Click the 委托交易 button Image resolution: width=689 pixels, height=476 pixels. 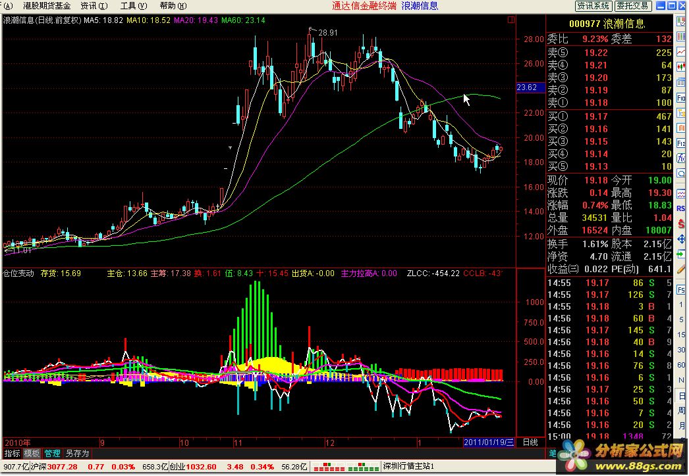632,6
